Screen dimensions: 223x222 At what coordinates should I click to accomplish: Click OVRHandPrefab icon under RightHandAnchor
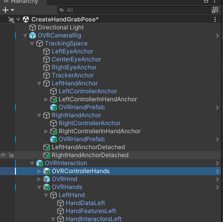(54, 139)
